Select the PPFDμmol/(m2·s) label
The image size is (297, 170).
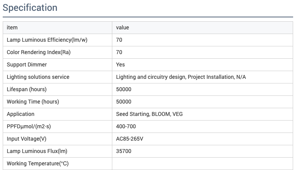[29, 126]
